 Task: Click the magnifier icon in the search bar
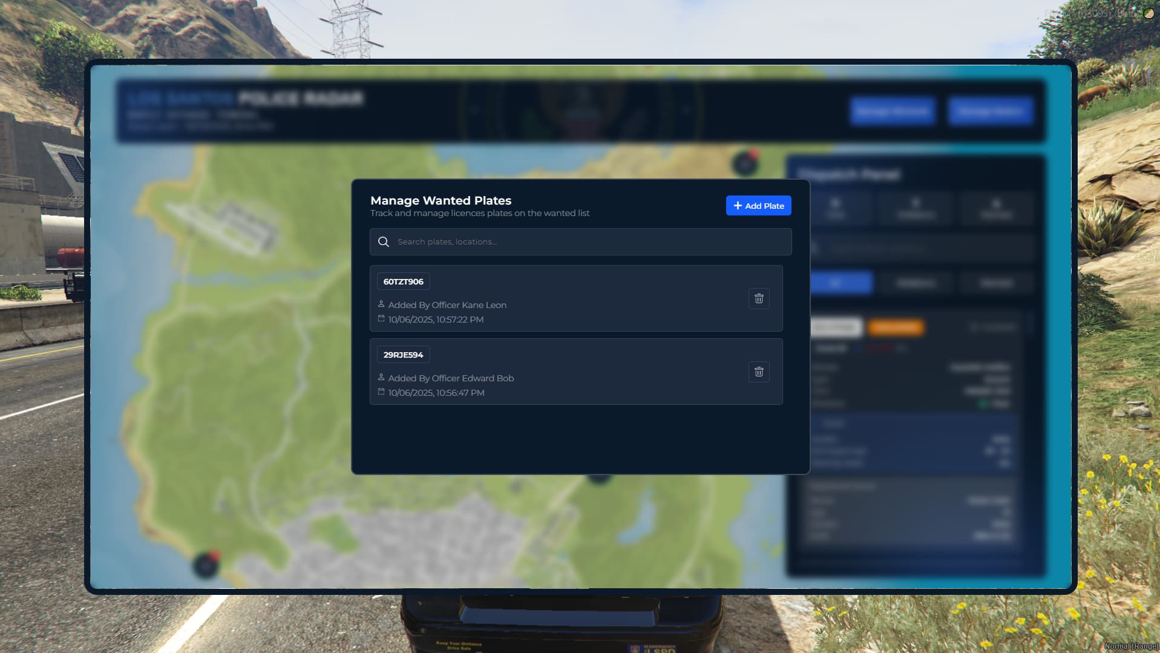pos(384,242)
